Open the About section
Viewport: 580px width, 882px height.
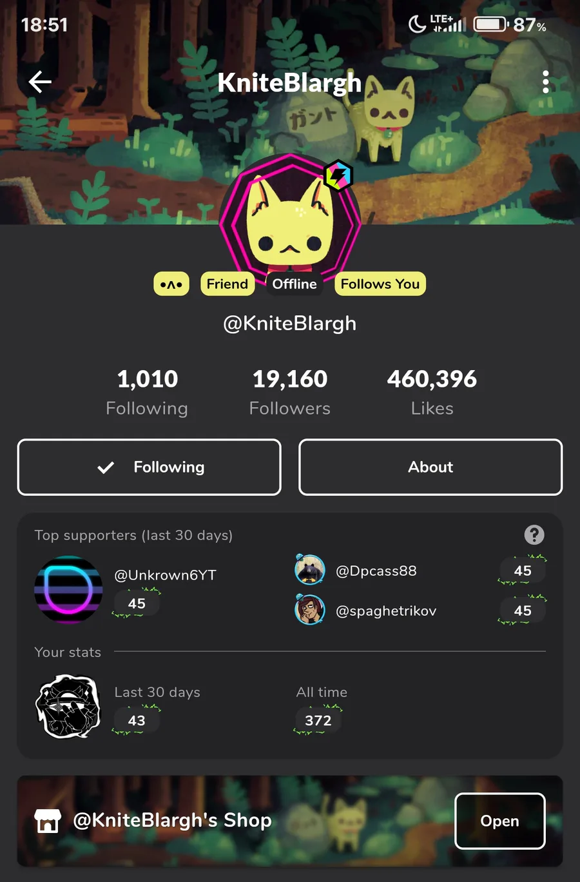(430, 467)
